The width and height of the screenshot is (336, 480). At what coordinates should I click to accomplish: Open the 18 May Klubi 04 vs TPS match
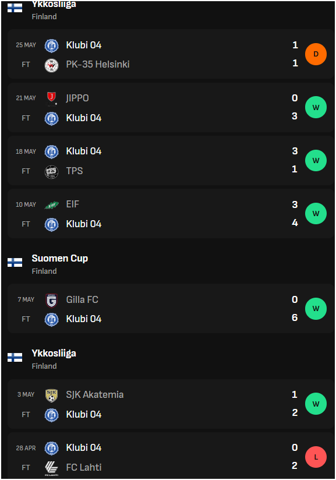(171, 160)
